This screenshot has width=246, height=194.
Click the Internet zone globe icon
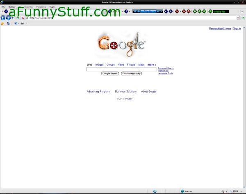click(x=182, y=191)
